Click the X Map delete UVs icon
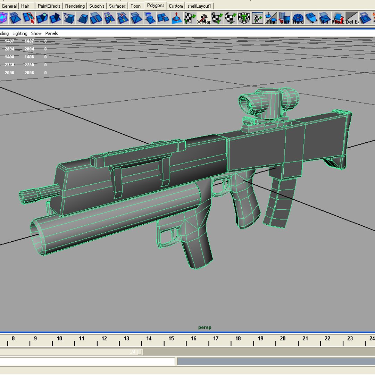375x375 pixels. point(203,18)
